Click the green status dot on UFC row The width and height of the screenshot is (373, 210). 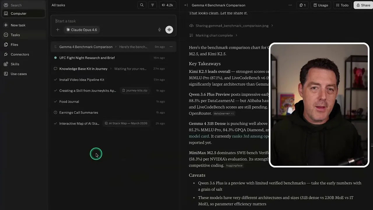[x=55, y=58]
